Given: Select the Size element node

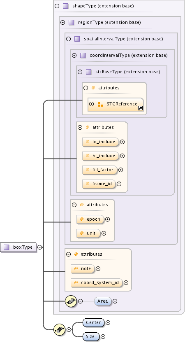Looking at the screenshot, I should (x=91, y=336).
